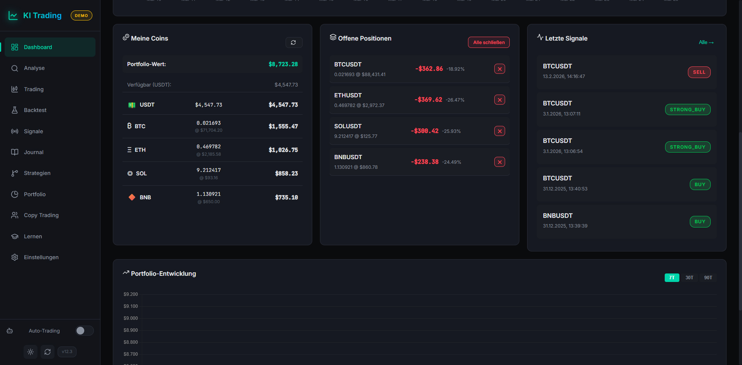Switch chart to 30T range

pos(689,278)
